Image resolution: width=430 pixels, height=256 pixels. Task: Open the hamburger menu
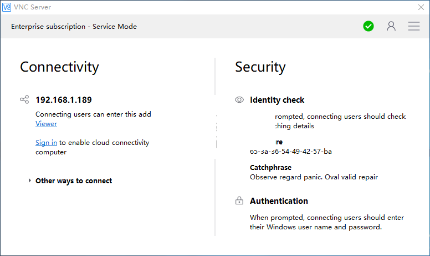point(414,26)
